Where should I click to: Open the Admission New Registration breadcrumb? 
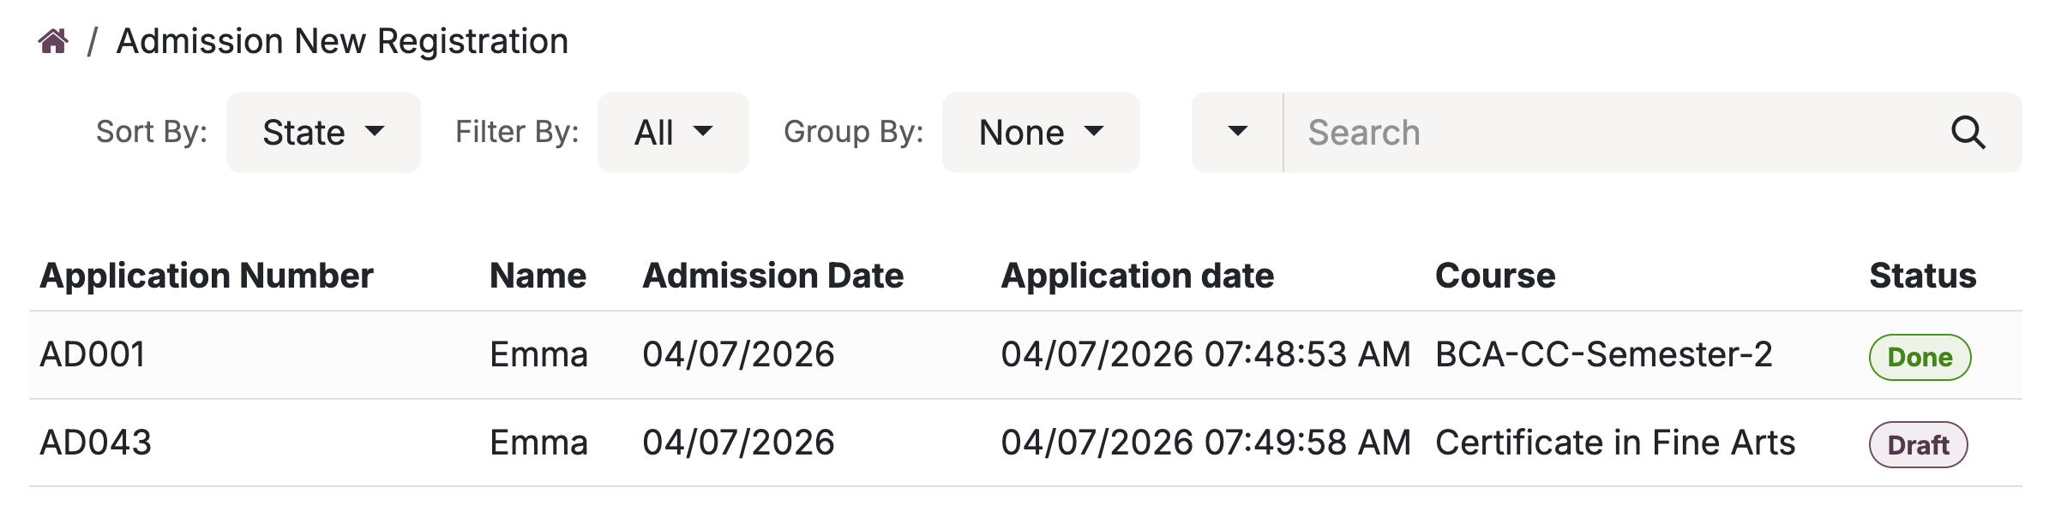click(x=342, y=39)
